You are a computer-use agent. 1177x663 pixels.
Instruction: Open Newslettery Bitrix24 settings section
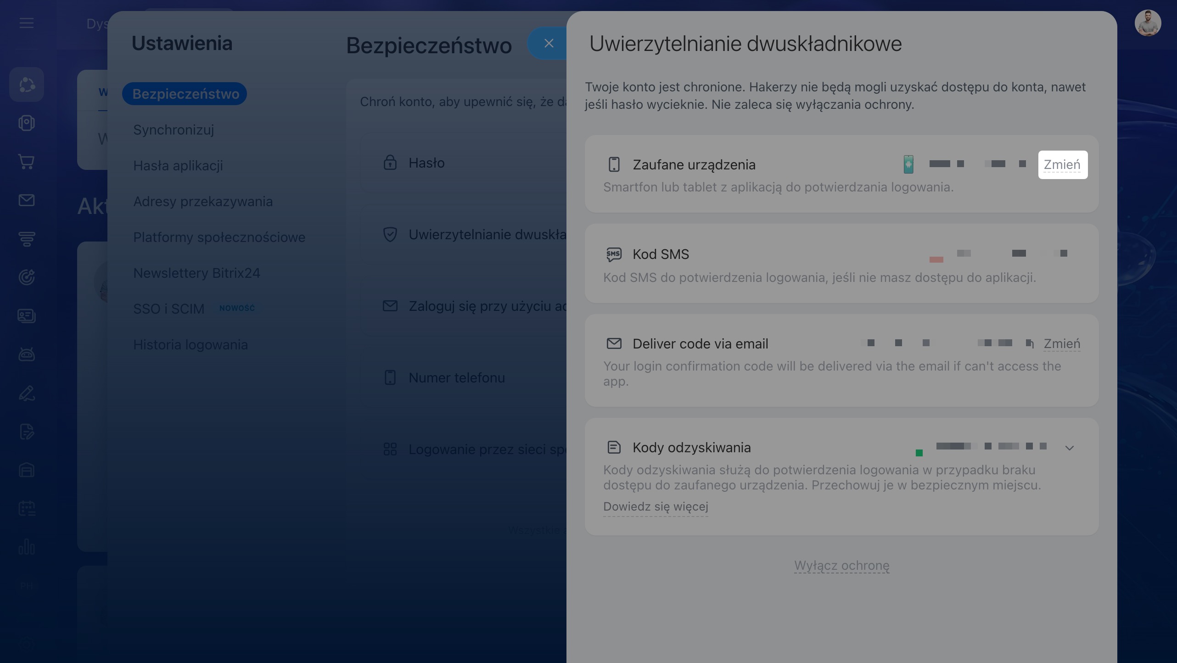pos(196,273)
